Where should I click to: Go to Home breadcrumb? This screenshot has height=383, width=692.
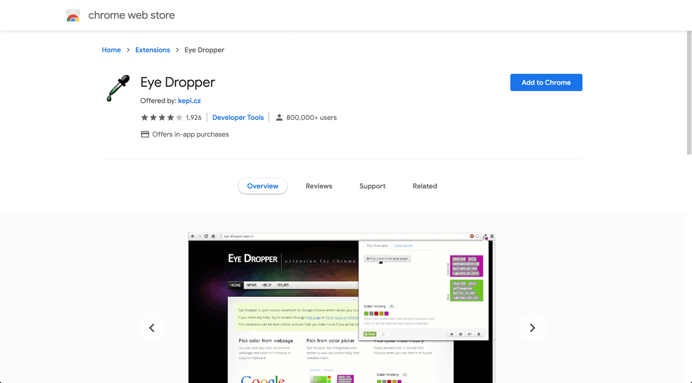[x=111, y=50]
